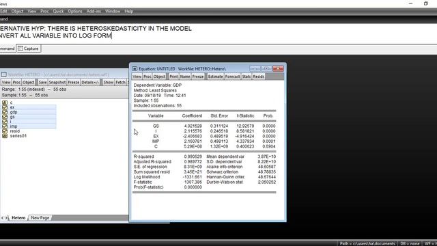Screen dimensions: 437x246
Task: Select the gs series icon
Action: pos(5,117)
